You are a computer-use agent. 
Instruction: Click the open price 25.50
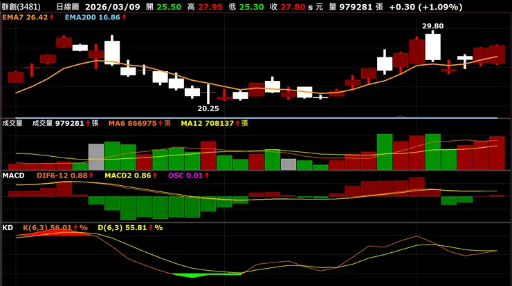pyautogui.click(x=169, y=7)
